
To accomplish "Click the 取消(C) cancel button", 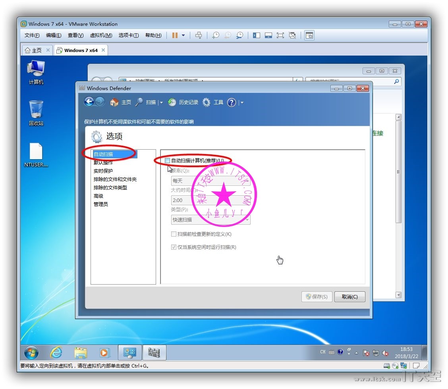I will 350,297.
